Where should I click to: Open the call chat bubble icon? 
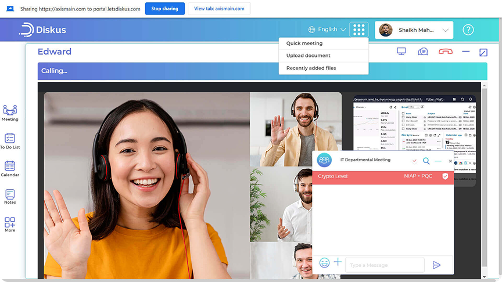[x=423, y=52]
